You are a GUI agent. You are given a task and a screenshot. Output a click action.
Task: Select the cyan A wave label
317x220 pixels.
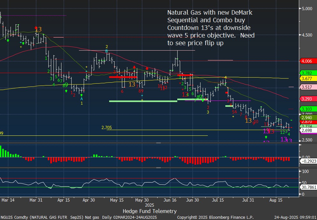tap(81, 99)
